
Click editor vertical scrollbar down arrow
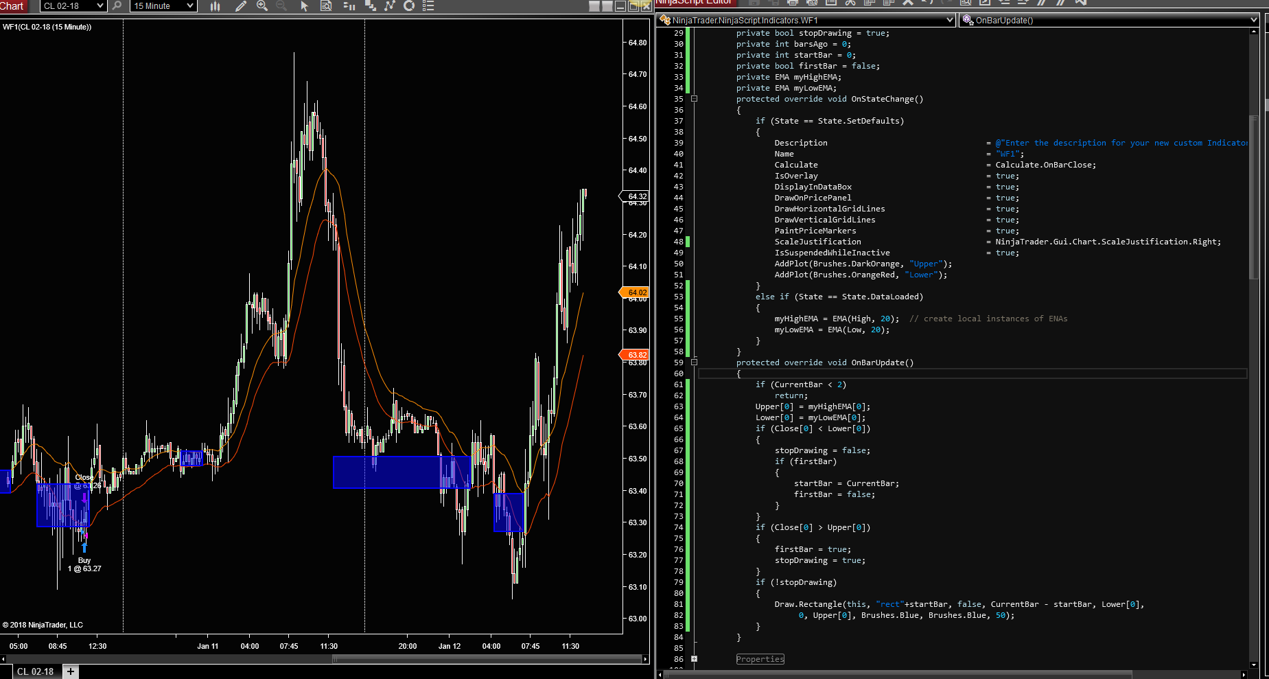[x=1254, y=665]
